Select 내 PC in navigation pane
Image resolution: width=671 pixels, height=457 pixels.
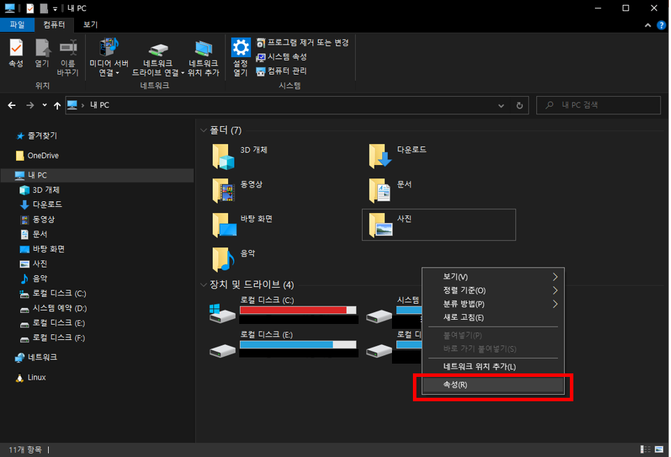(98, 176)
